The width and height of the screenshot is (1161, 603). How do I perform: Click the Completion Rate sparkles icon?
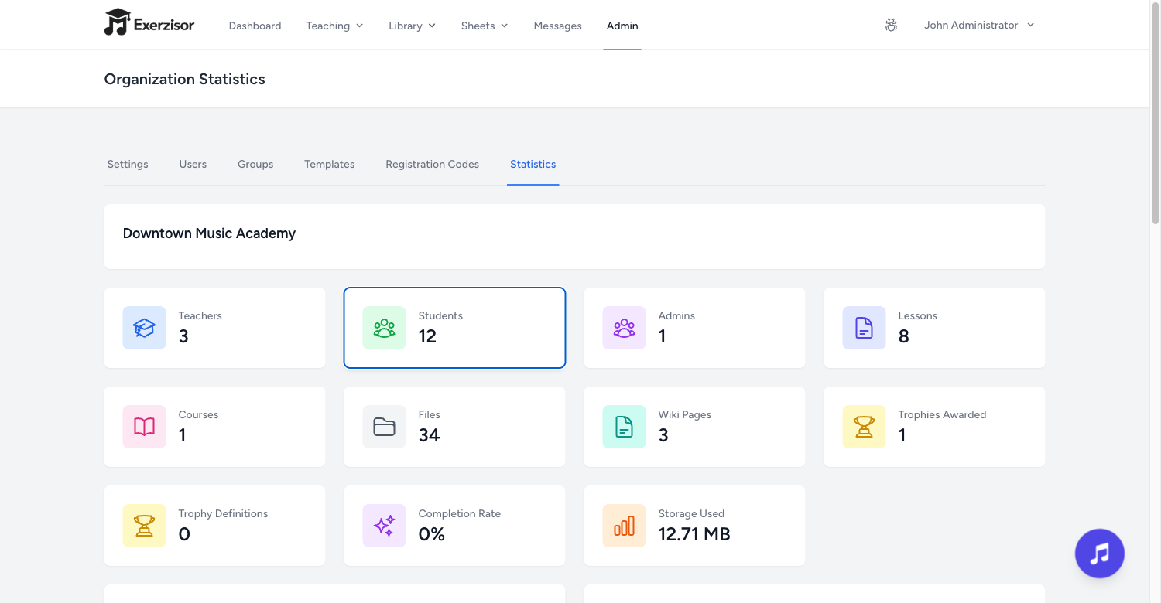click(x=384, y=526)
